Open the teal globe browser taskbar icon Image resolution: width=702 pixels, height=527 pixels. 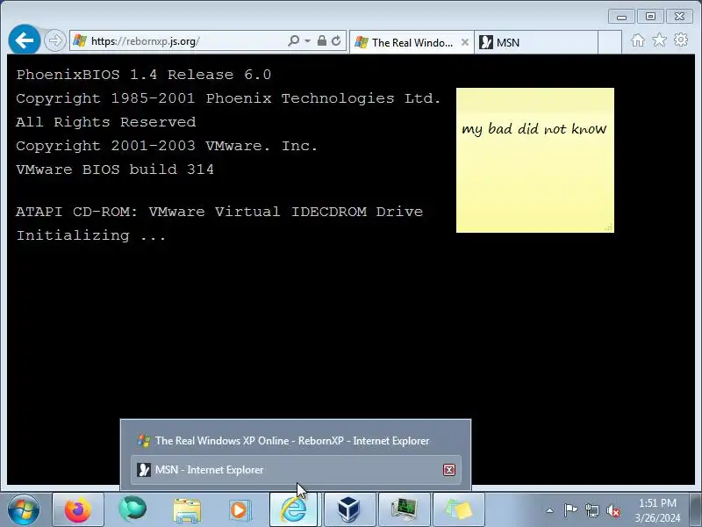point(133,510)
